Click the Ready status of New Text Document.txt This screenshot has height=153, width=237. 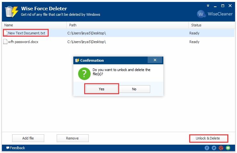(x=194, y=33)
